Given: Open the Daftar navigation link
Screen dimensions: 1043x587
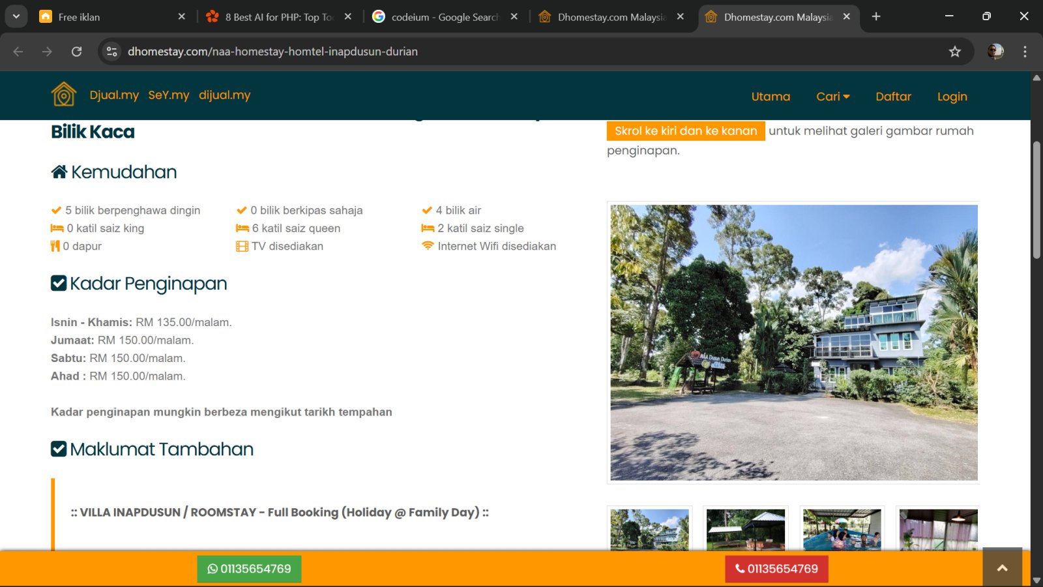Looking at the screenshot, I should [893, 97].
